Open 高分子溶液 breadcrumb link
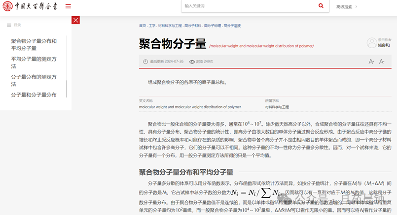Image resolution: width=397 pixels, height=215 pixels. pos(232,26)
